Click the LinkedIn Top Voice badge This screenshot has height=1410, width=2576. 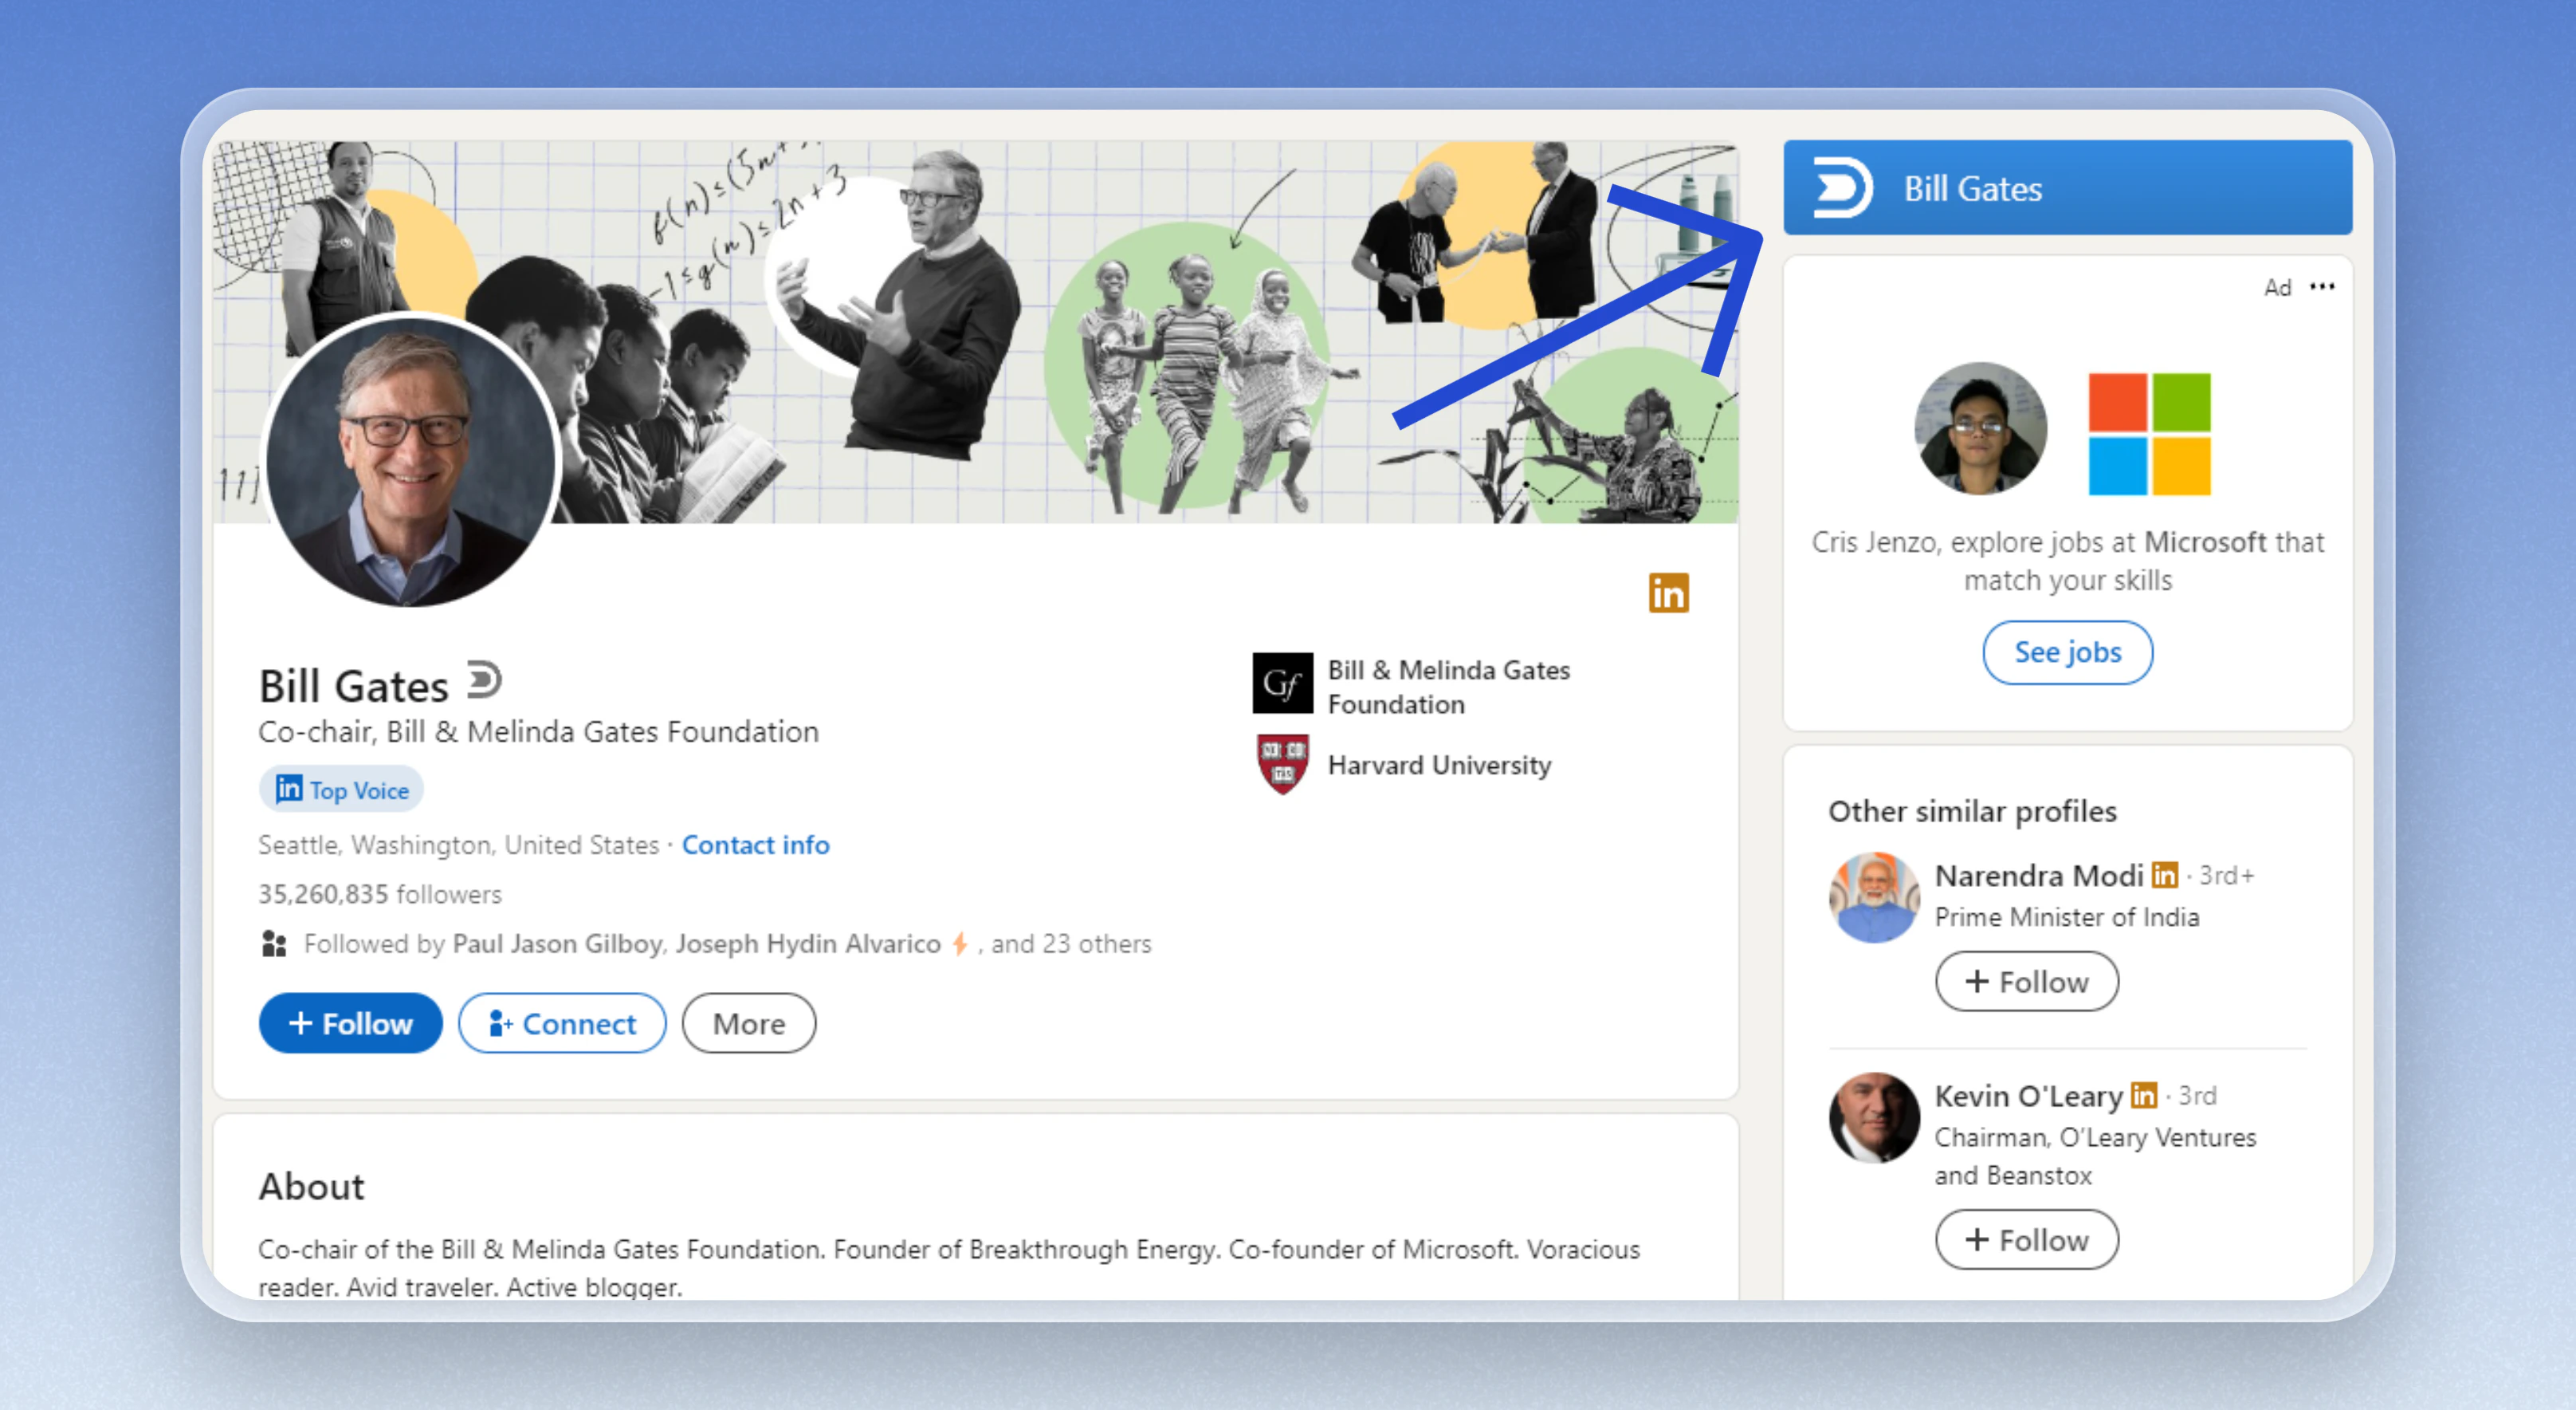(x=342, y=790)
